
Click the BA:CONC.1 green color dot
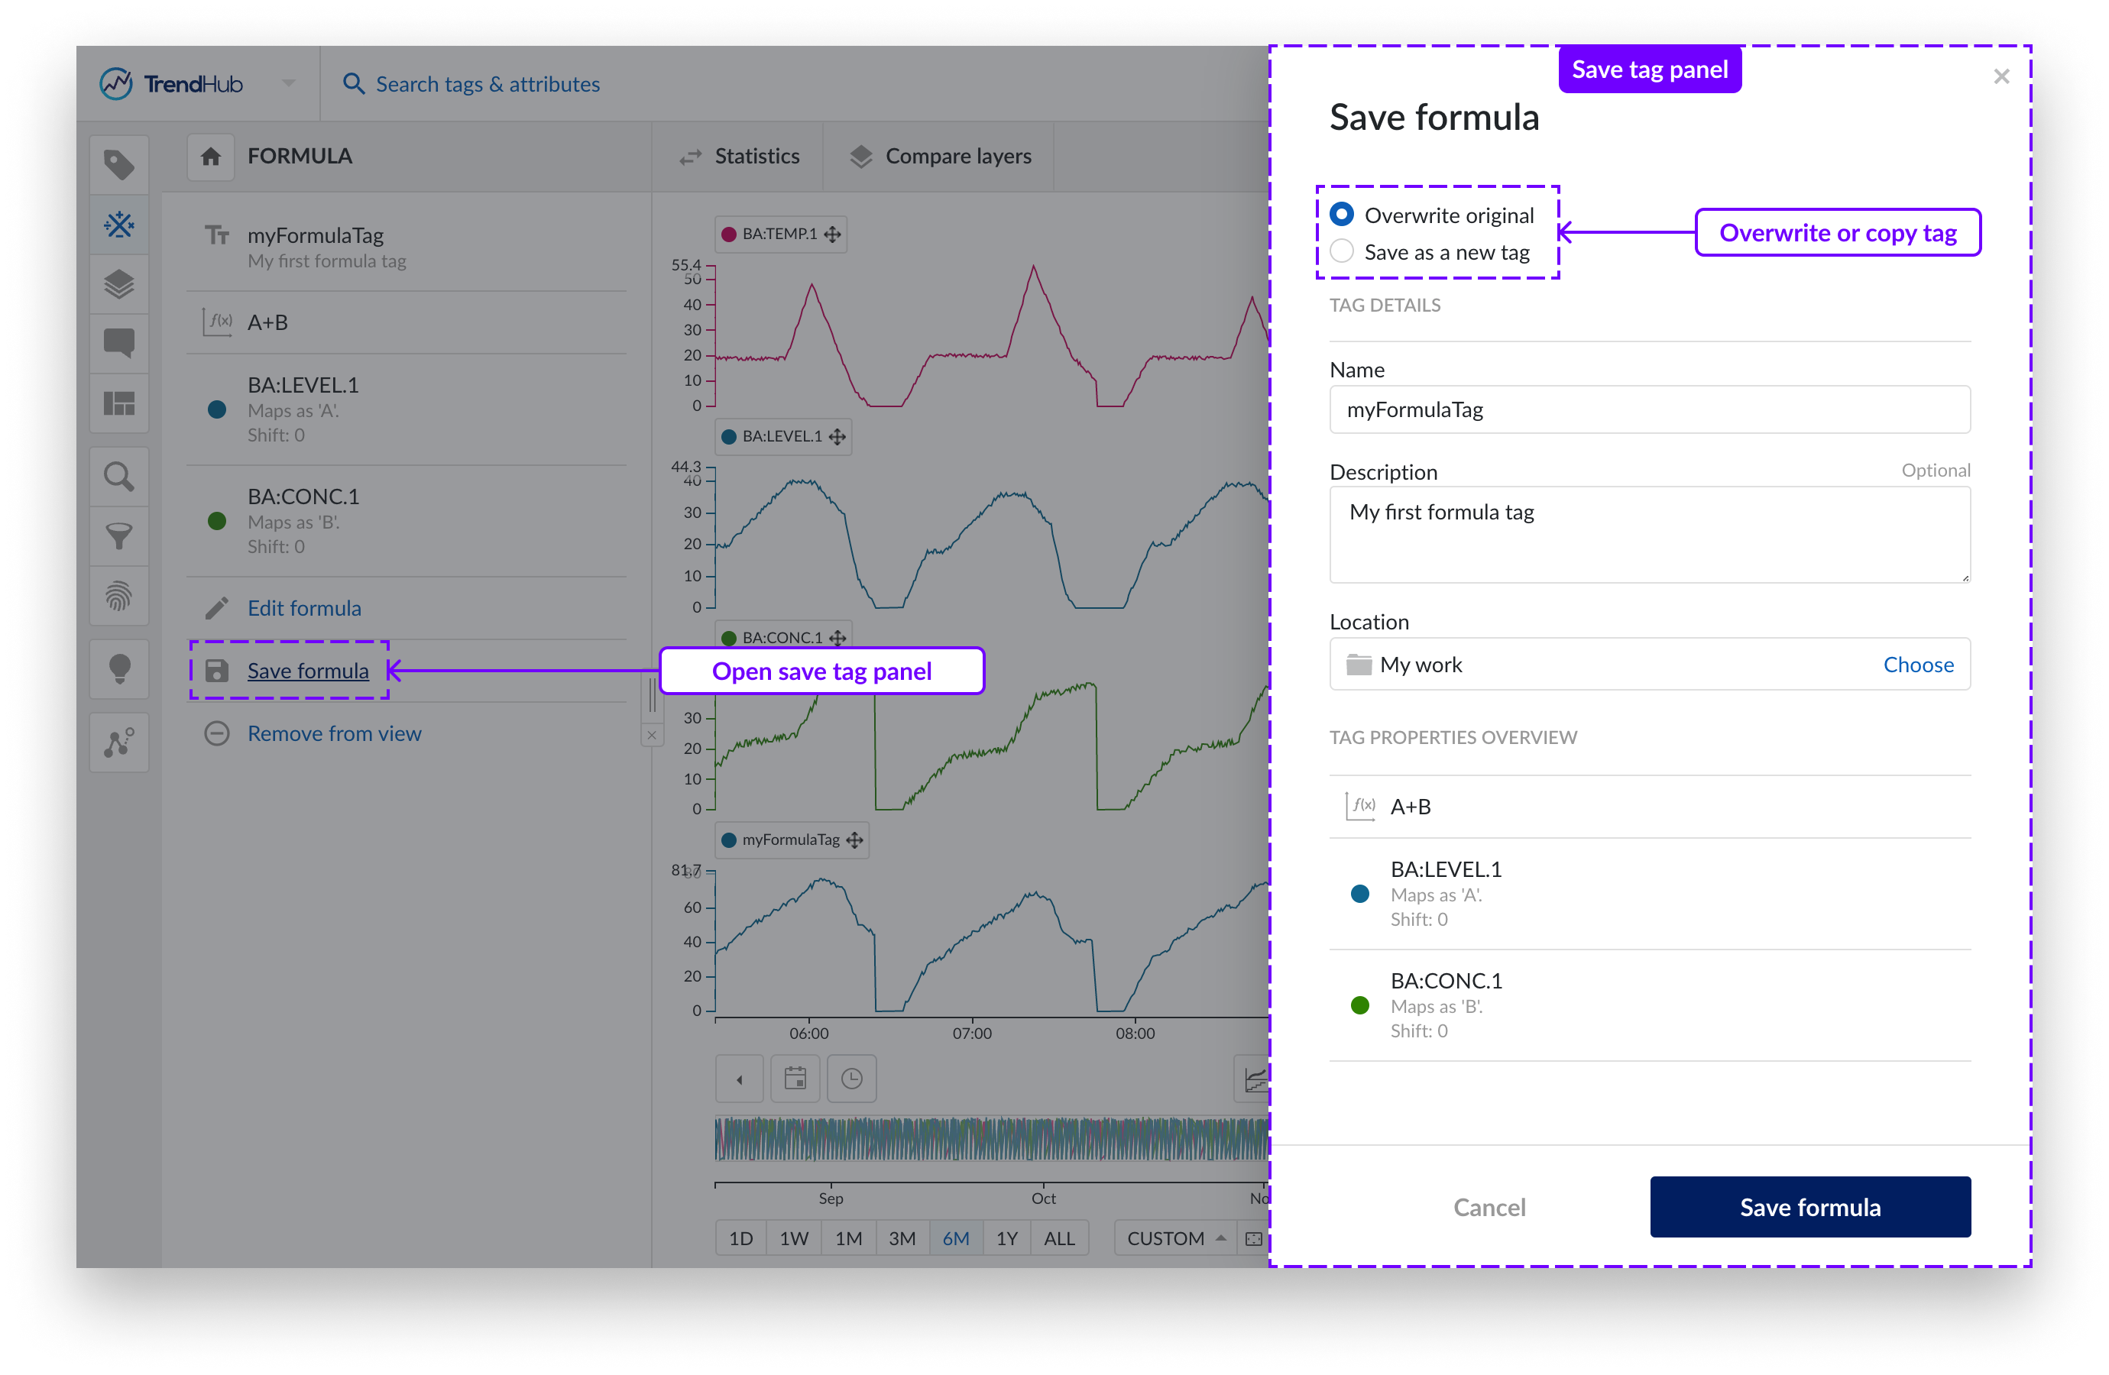(x=217, y=521)
